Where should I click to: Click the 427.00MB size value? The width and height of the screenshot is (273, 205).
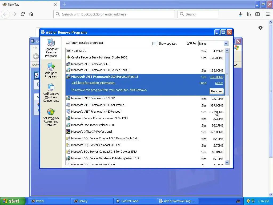pos(216,132)
